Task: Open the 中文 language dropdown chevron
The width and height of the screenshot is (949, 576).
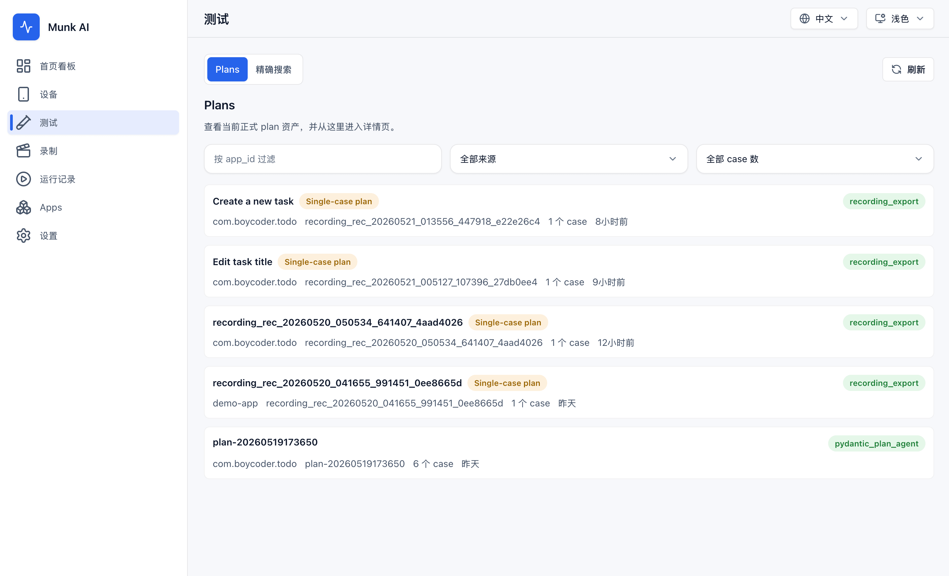Action: pos(844,19)
